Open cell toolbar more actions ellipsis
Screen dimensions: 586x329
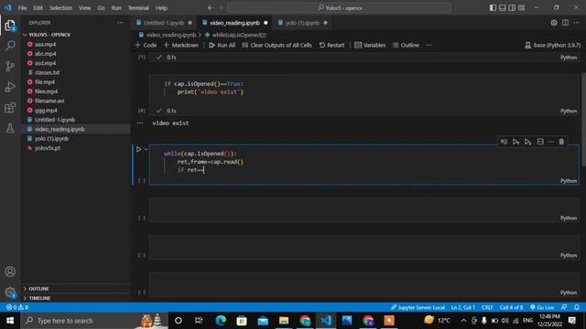tap(551, 142)
